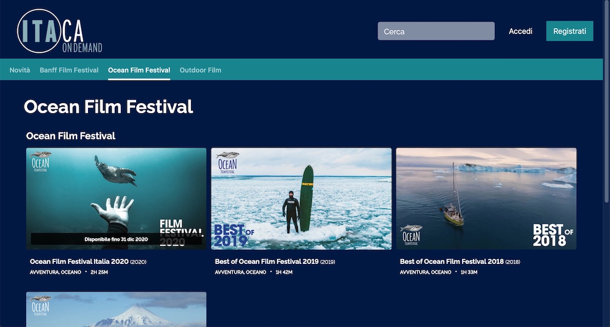Viewport: 610px width, 327px height.
Task: Click the title Ocean Film Festival Italia 2020
Action: [79, 261]
